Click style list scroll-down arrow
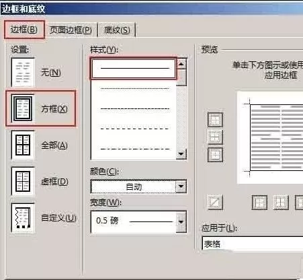 click(181, 154)
